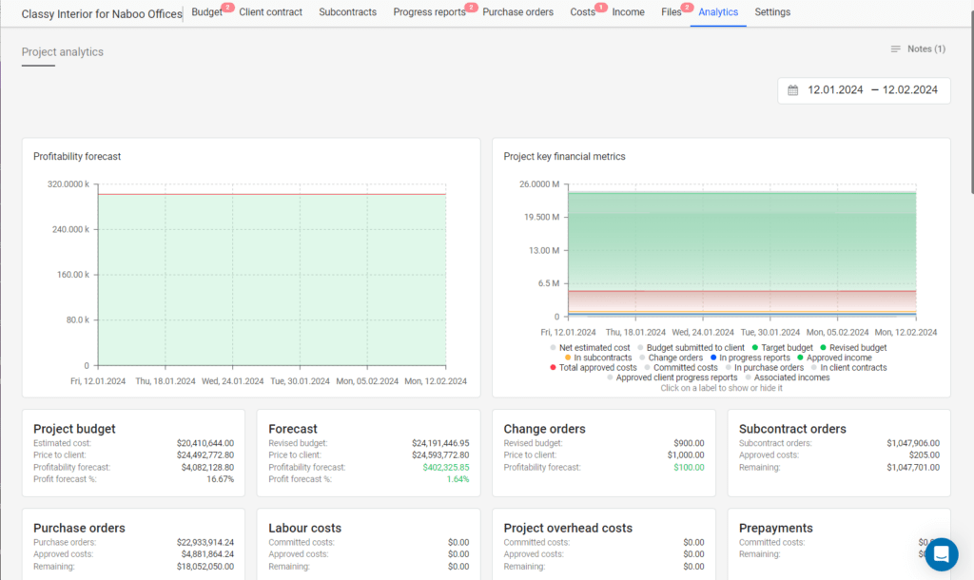Select the Analytics tab
This screenshot has width=974, height=580.
point(718,12)
